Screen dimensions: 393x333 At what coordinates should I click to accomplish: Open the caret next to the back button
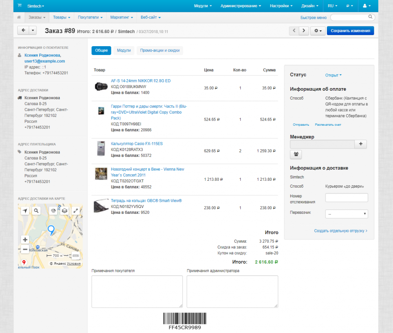[x=33, y=30]
